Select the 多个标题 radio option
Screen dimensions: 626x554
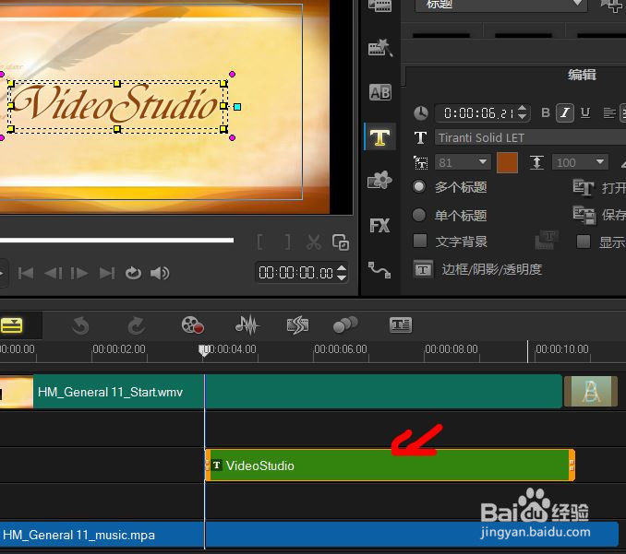pos(419,186)
